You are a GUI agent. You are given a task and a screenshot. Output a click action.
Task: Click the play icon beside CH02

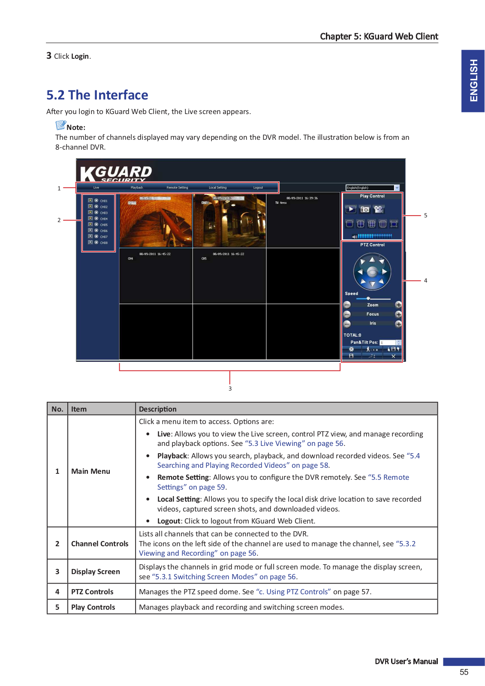pyautogui.click(x=90, y=206)
